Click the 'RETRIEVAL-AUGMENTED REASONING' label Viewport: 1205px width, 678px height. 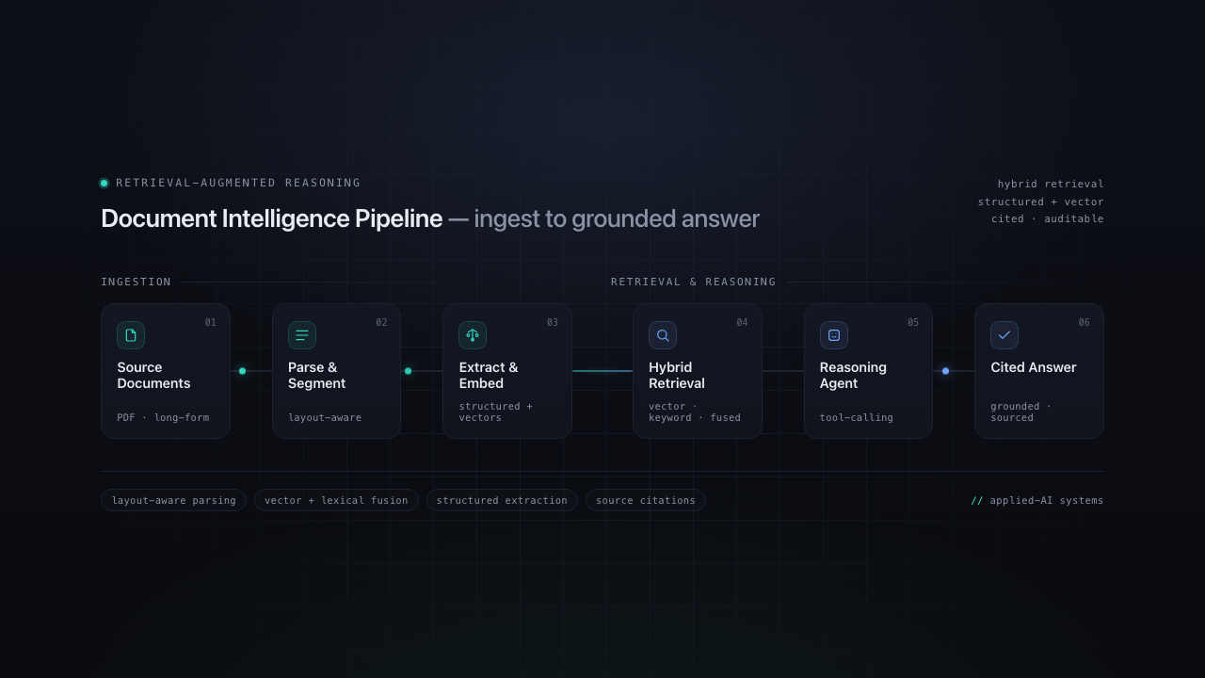pyautogui.click(x=238, y=183)
